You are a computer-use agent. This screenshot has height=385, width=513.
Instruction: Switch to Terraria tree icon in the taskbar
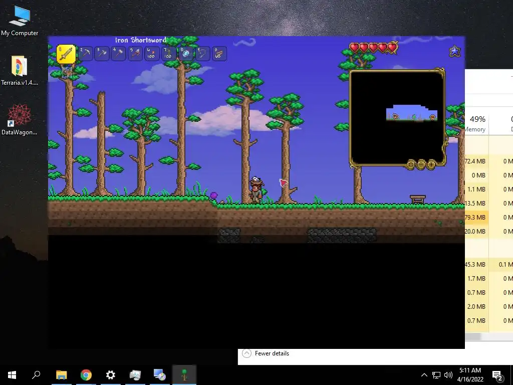point(184,375)
